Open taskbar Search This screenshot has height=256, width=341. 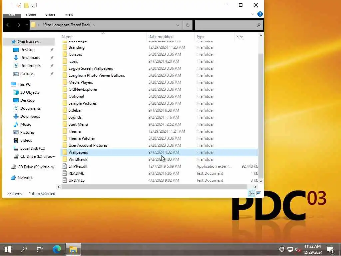click(x=24, y=249)
